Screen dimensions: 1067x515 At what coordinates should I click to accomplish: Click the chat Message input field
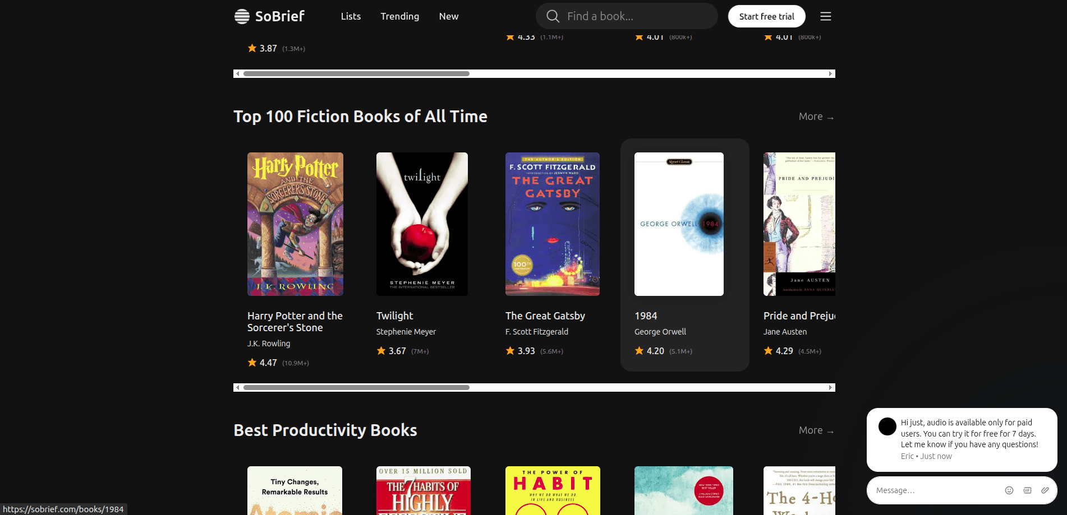click(937, 490)
